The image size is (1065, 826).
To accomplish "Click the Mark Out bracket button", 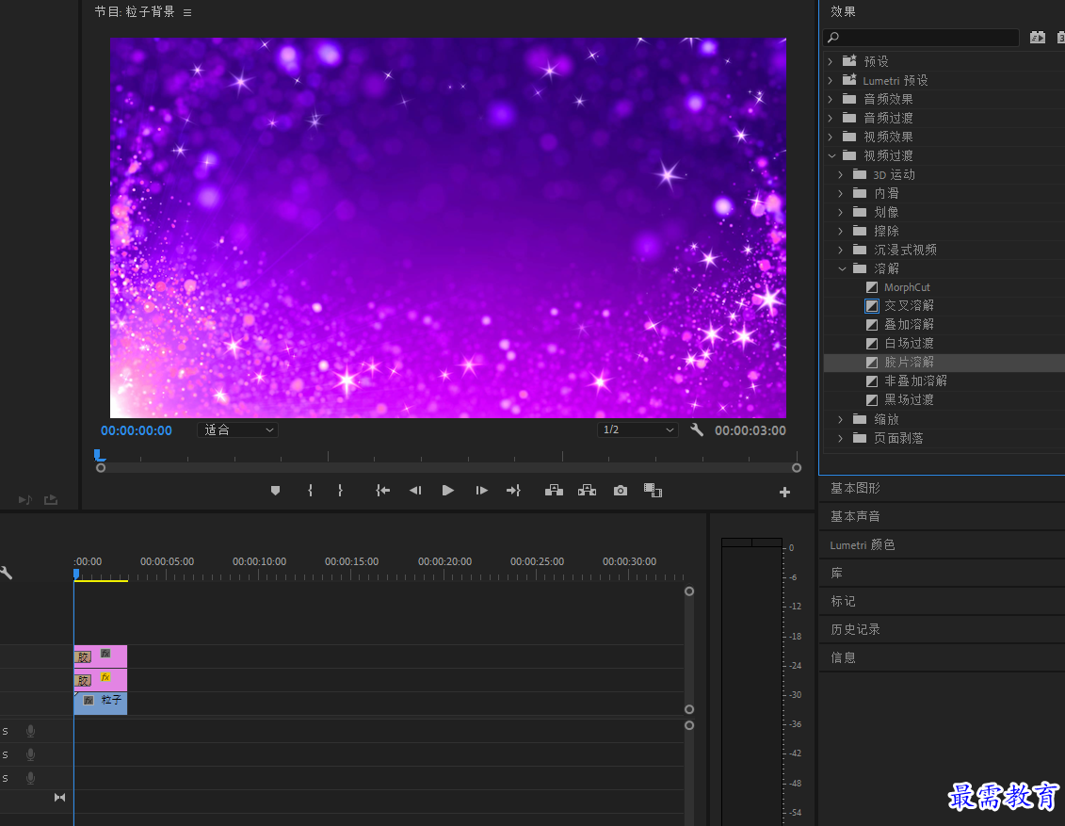I will tap(340, 491).
